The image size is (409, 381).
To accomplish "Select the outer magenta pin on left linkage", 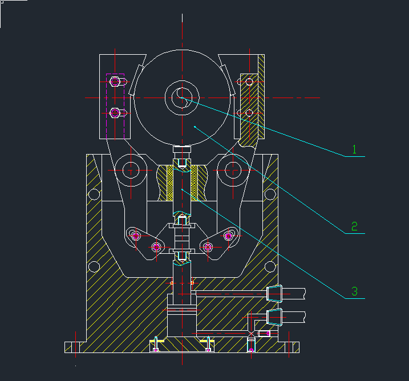I will coord(135,236).
